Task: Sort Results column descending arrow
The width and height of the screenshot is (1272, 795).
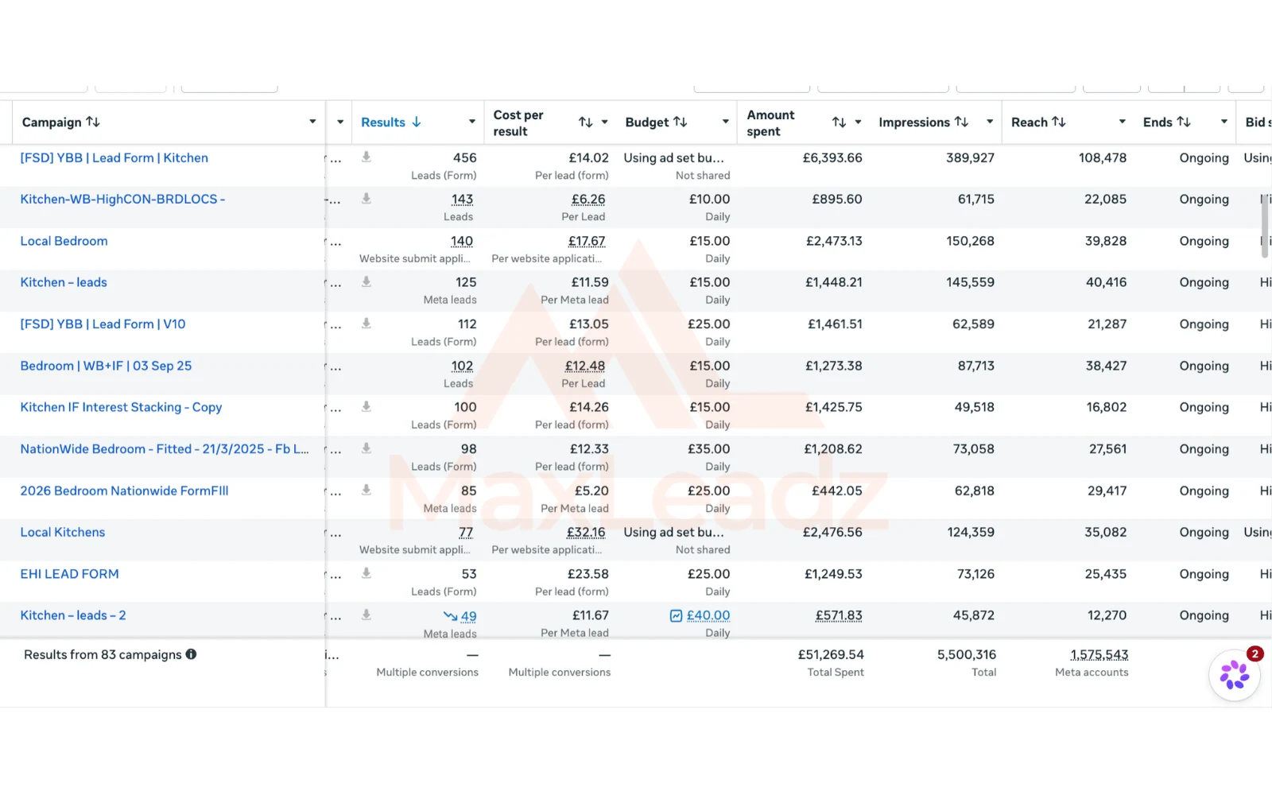Action: click(x=417, y=122)
